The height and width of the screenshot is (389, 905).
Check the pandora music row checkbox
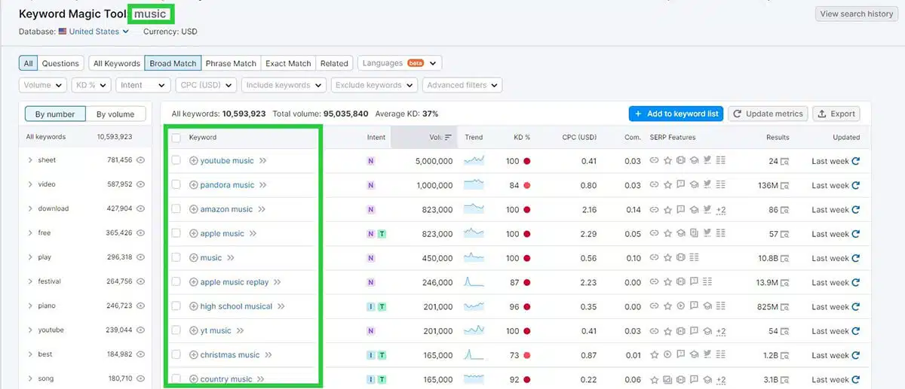[x=176, y=184]
